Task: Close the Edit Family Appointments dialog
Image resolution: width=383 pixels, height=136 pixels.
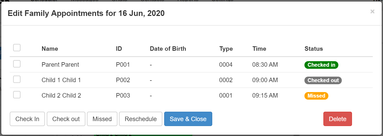Action: 372,12
